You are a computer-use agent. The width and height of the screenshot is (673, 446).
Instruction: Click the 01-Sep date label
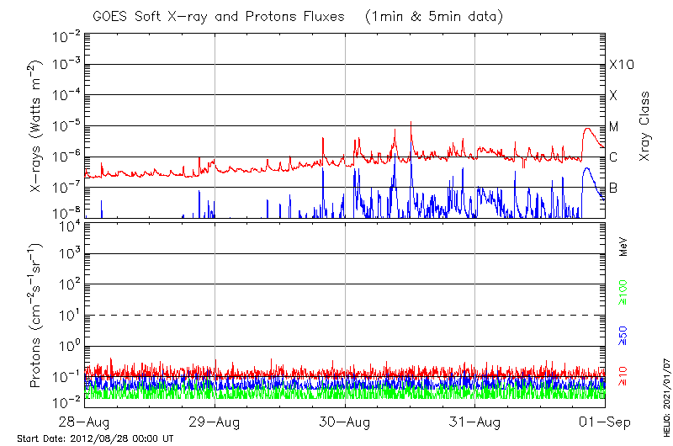[x=606, y=422]
